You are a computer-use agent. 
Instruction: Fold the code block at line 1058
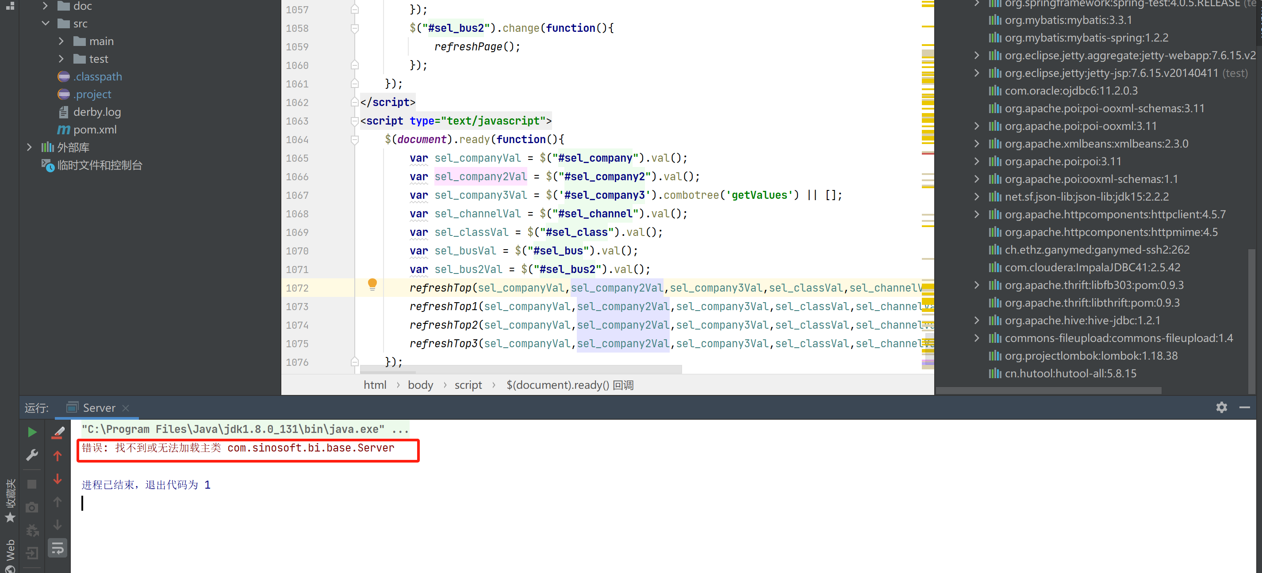click(355, 28)
